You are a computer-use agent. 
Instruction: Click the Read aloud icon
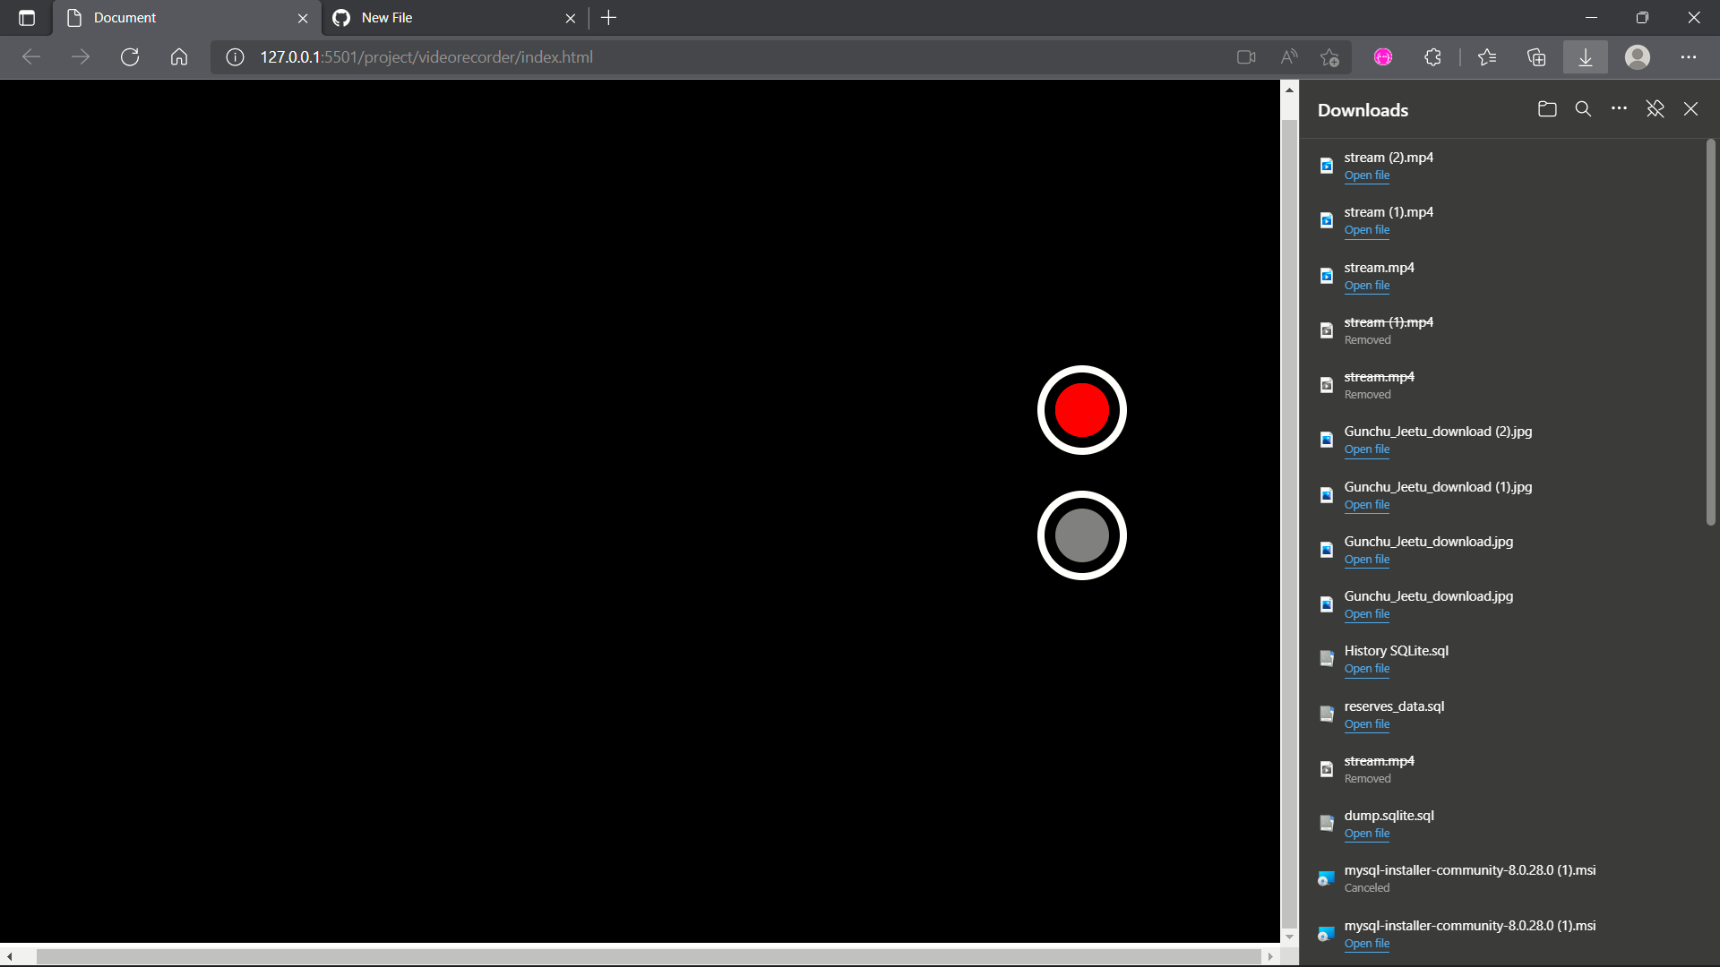point(1289,57)
